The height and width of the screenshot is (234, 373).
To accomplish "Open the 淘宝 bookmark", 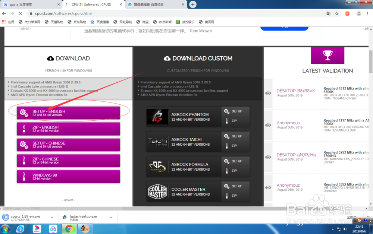I will coord(142,22).
